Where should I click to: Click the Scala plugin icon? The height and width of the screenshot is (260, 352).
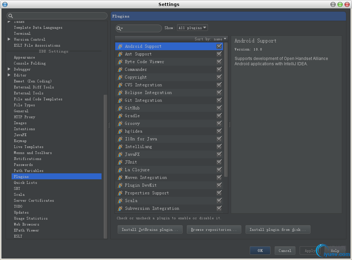(x=120, y=201)
